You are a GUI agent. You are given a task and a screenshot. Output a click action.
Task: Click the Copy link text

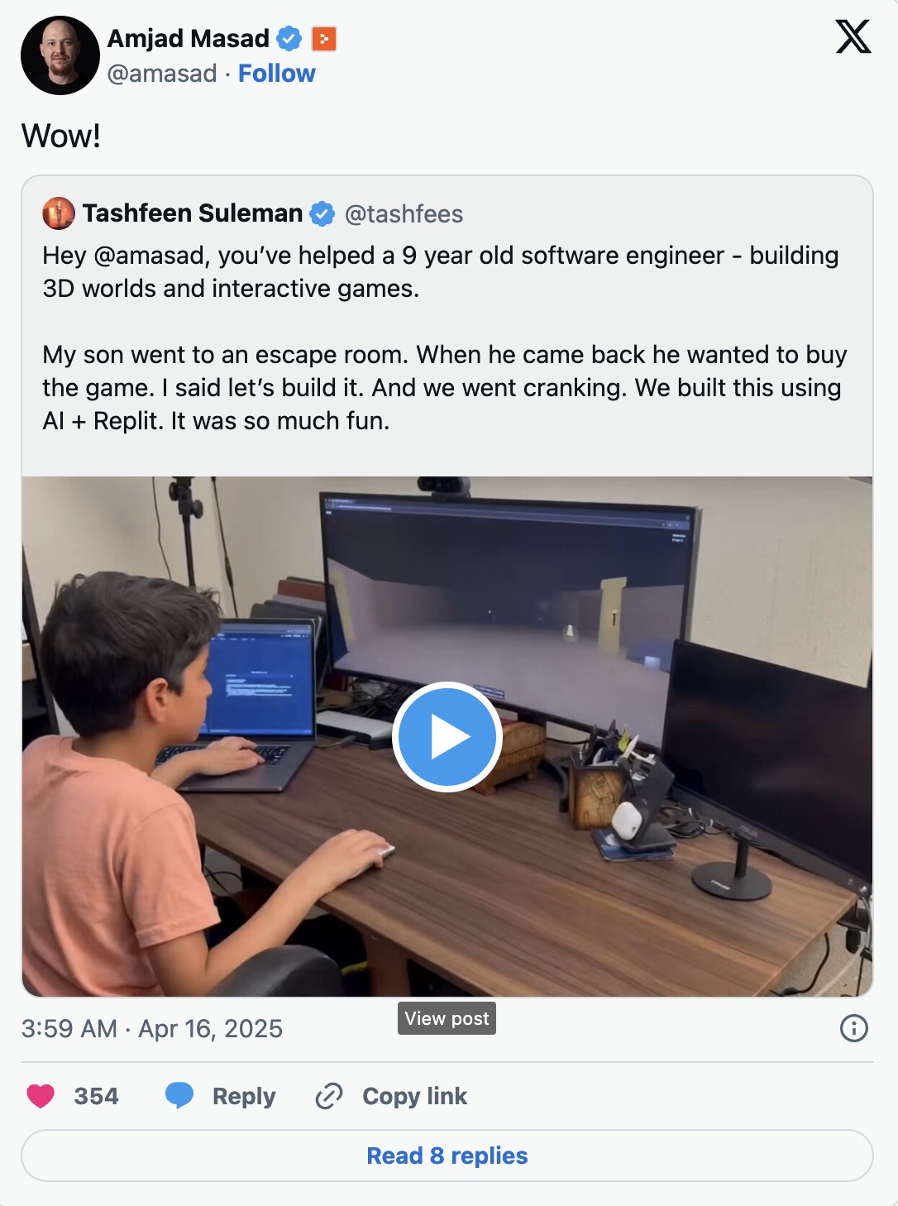(415, 1096)
